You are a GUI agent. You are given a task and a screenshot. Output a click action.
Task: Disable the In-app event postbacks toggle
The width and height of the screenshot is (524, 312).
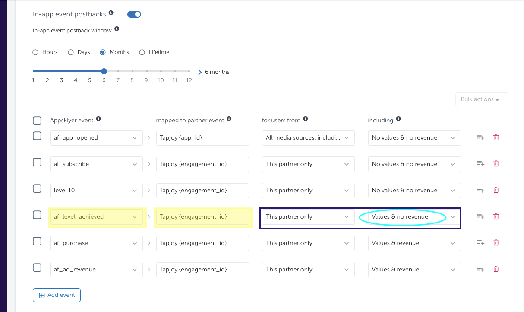(x=134, y=14)
